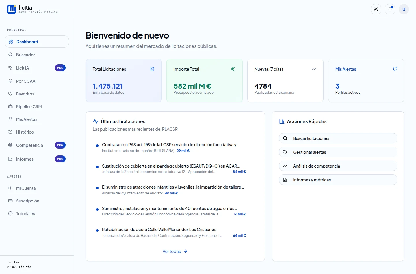The height and width of the screenshot is (274, 416).
Task: Click the document icon on Total Licitaciones
Action: click(x=152, y=69)
